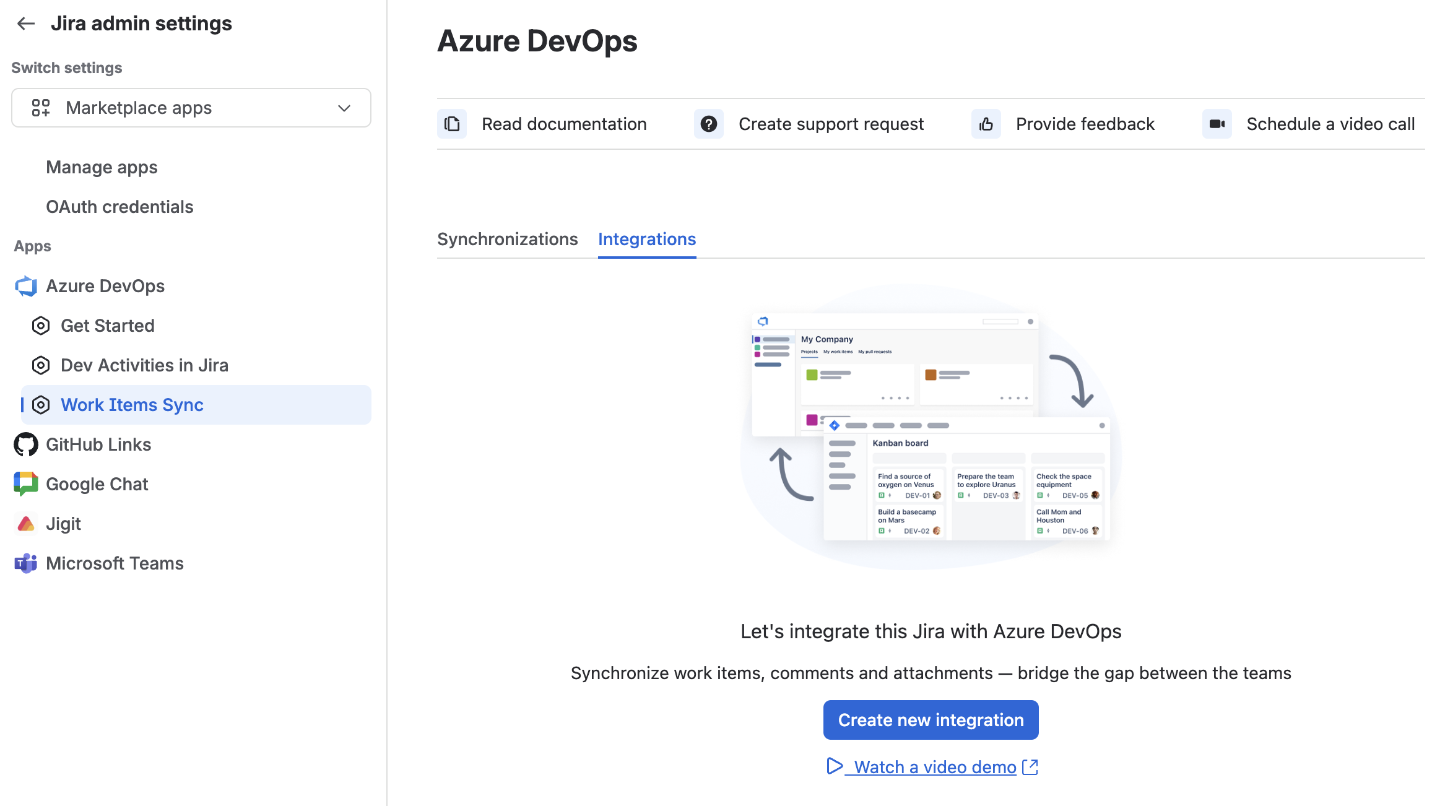This screenshot has width=1445, height=806.
Task: Click the question mark support icon
Action: (709, 124)
